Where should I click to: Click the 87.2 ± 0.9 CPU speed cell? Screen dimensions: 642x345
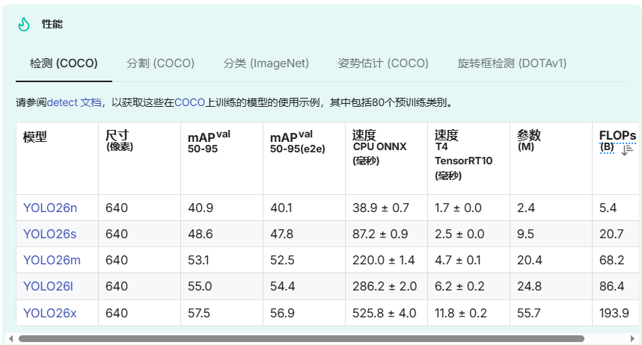click(x=387, y=234)
